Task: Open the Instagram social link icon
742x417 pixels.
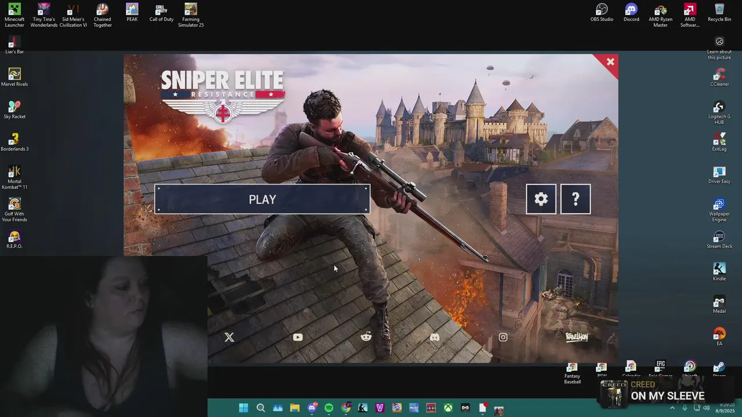Action: pos(503,337)
